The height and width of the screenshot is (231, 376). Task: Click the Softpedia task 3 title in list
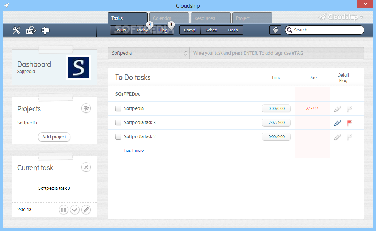coord(140,123)
